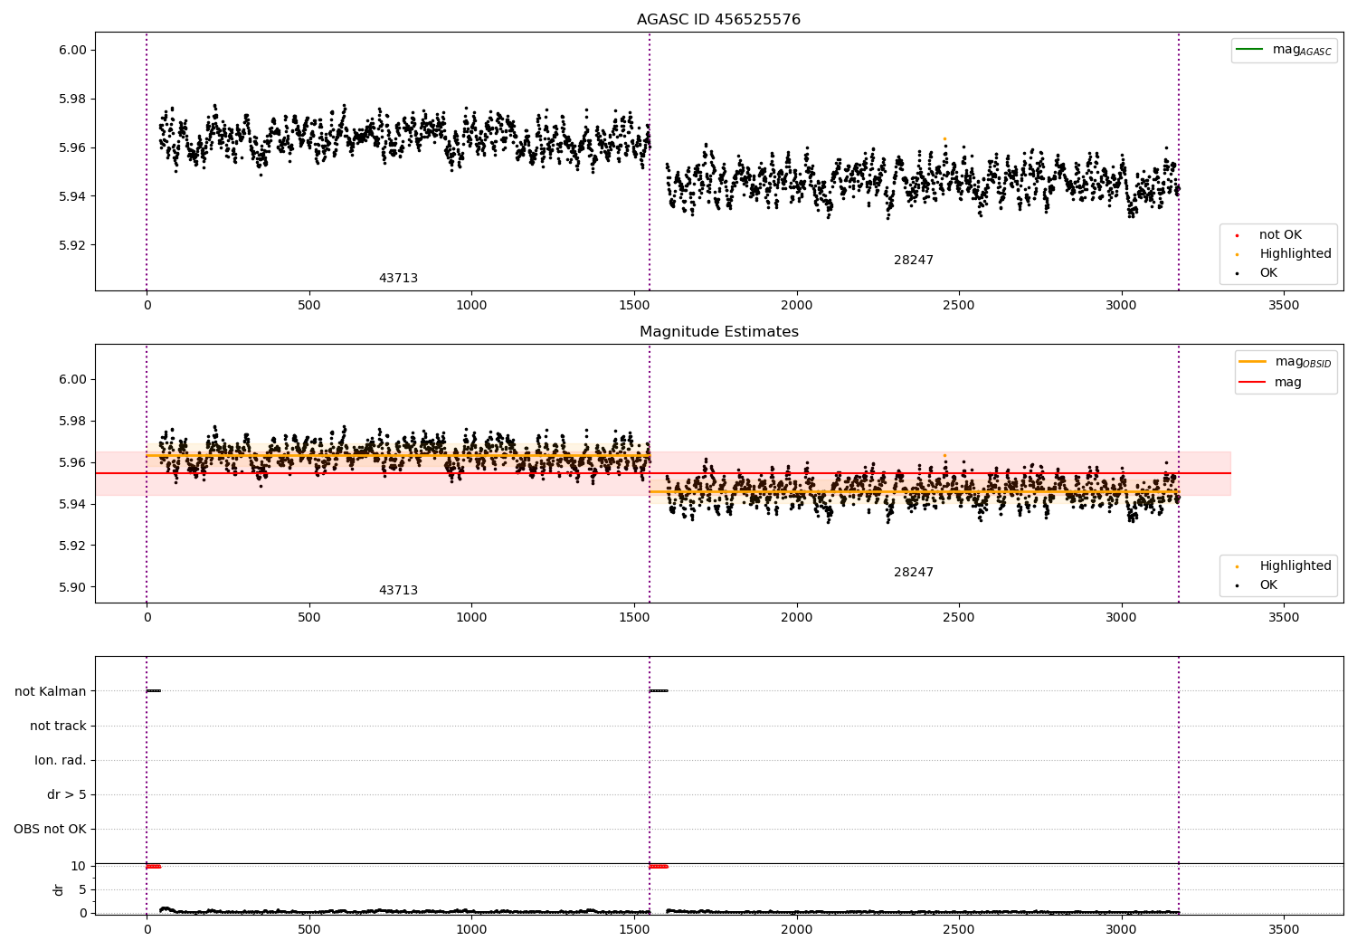The height and width of the screenshot is (950, 1357).
Task: Click obsid label 43713 in the top plot
Action: (398, 279)
